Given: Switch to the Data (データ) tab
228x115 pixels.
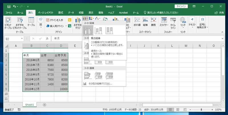Looking at the screenshot, I should (71, 13).
